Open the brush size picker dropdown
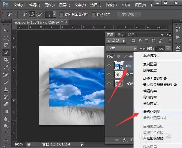The image size is (182, 148). tap(54, 14)
